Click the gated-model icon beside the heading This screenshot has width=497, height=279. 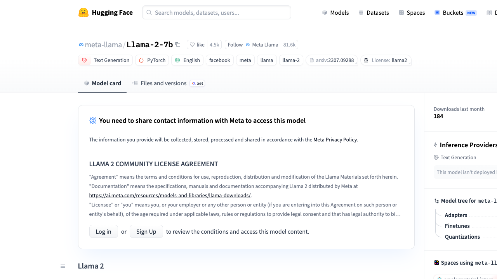pyautogui.click(x=93, y=121)
